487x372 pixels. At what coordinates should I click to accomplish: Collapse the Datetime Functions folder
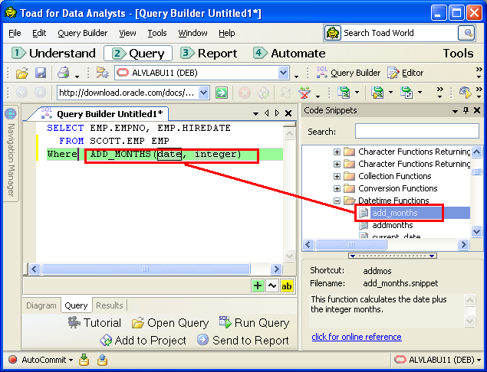point(337,201)
